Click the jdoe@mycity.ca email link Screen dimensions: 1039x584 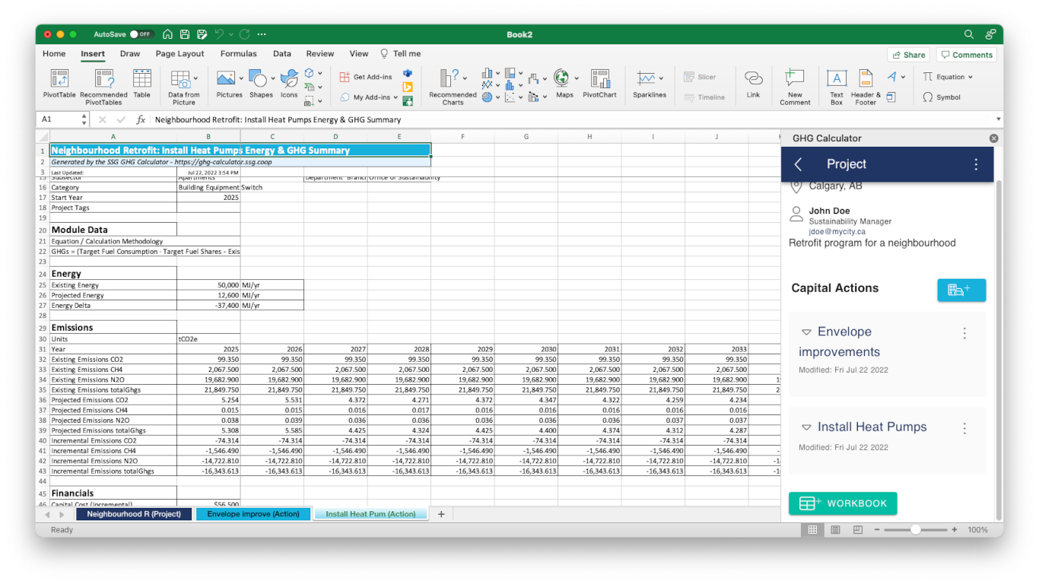point(837,231)
